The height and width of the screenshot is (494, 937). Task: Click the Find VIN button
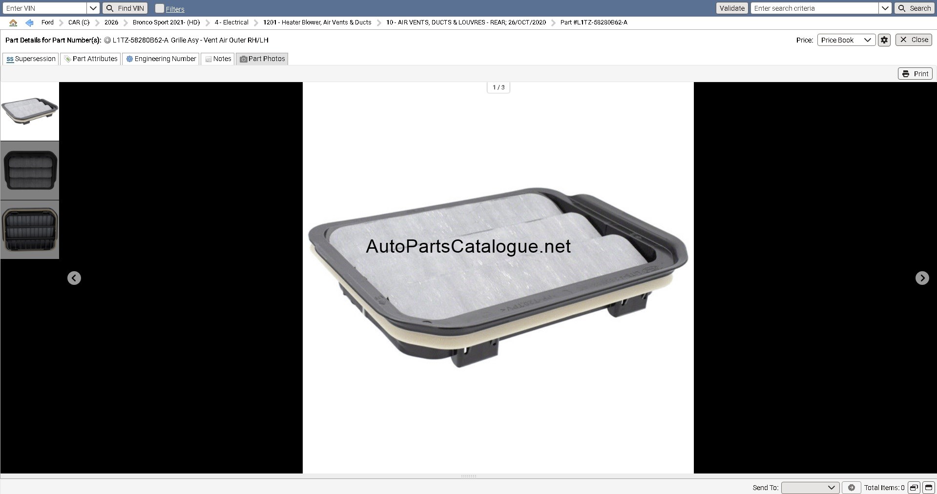click(x=125, y=8)
